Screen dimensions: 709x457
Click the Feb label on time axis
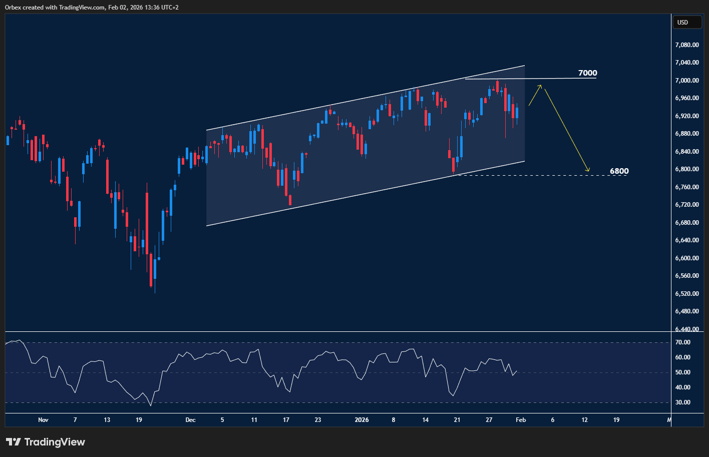click(521, 420)
